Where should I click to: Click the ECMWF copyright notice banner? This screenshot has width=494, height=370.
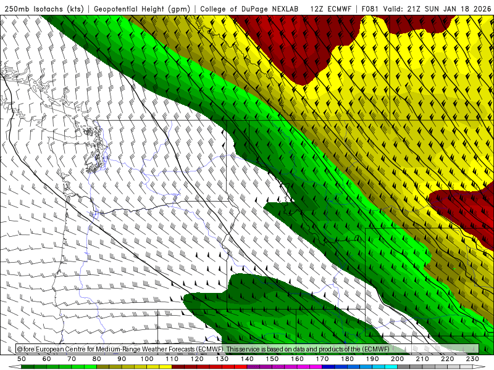click(x=248, y=349)
